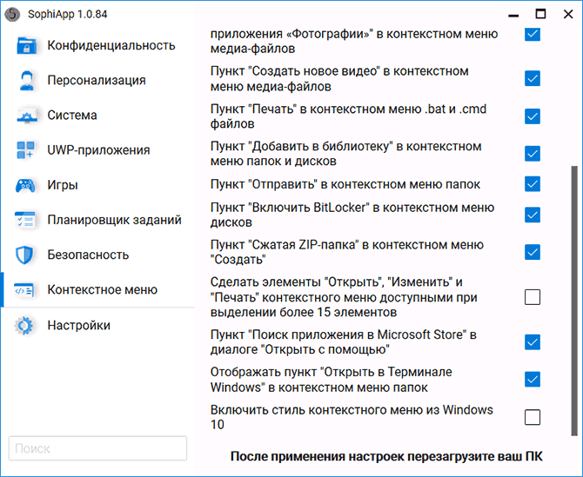Click the SophiApp 1.0.84 title text
The width and height of the screenshot is (583, 477).
click(67, 15)
